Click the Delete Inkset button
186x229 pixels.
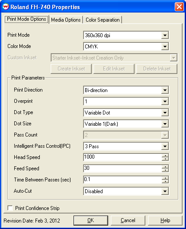point(157,69)
